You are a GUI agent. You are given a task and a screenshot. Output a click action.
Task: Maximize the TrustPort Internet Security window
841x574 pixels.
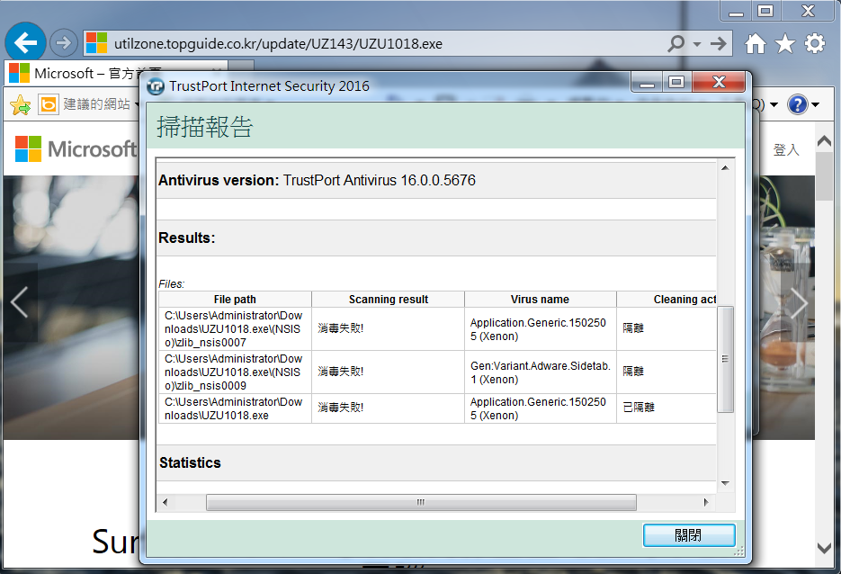tap(677, 83)
